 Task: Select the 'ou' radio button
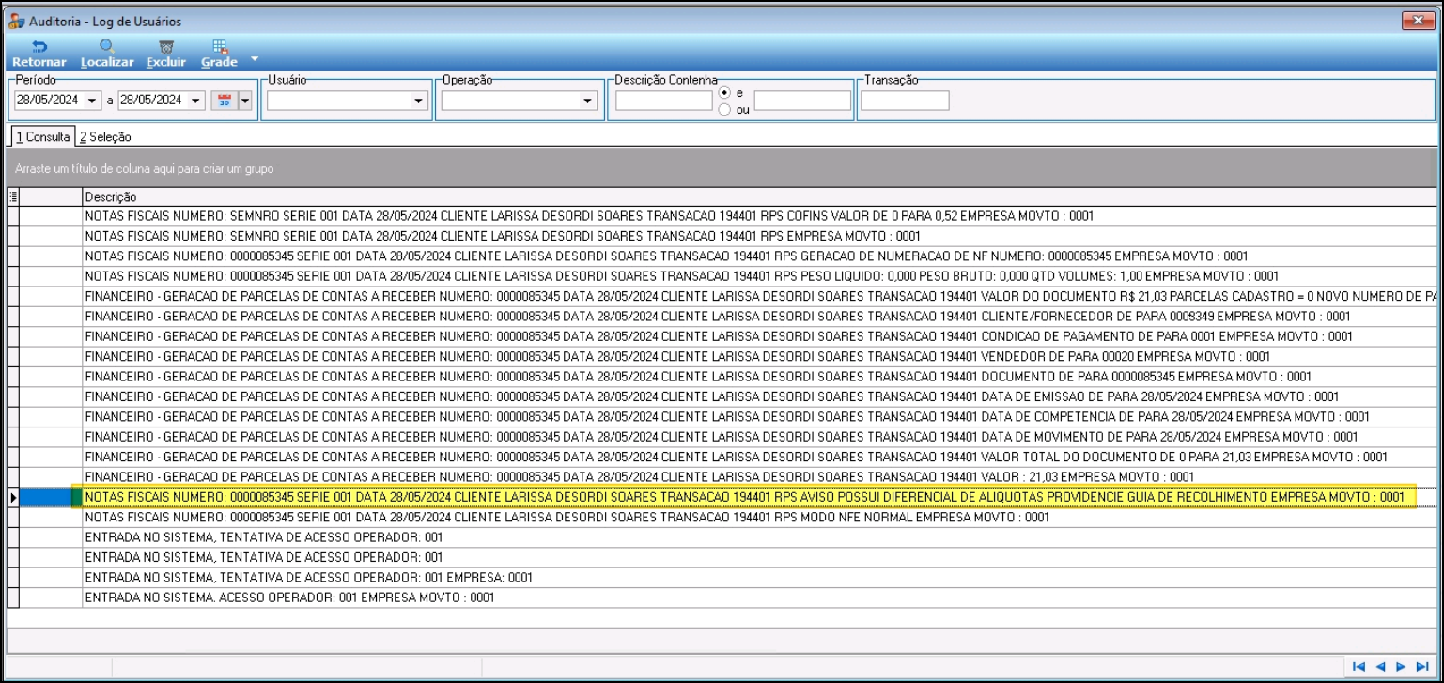coord(724,110)
